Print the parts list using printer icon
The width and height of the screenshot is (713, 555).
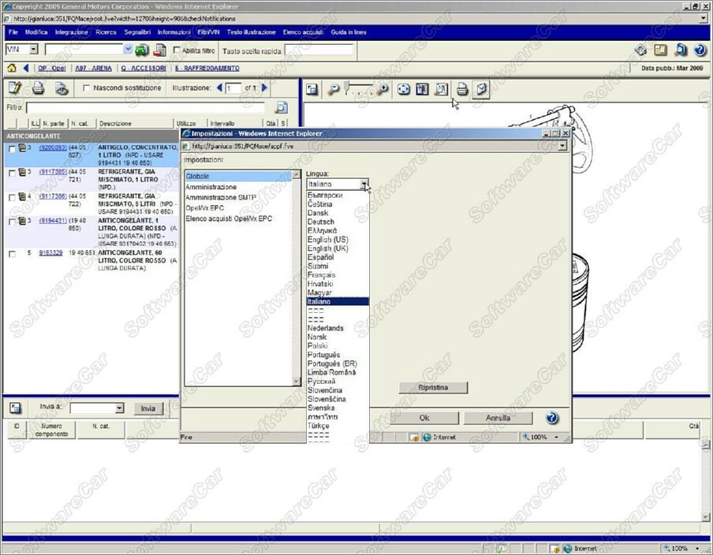pyautogui.click(x=38, y=88)
